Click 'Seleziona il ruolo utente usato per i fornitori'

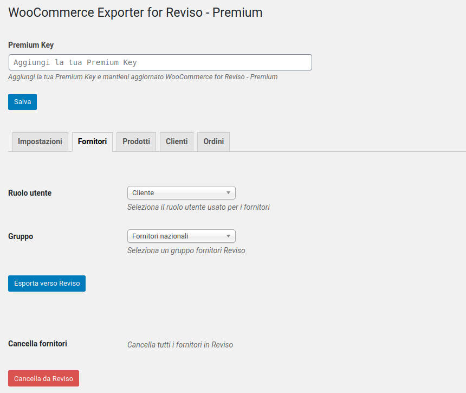[x=198, y=207]
